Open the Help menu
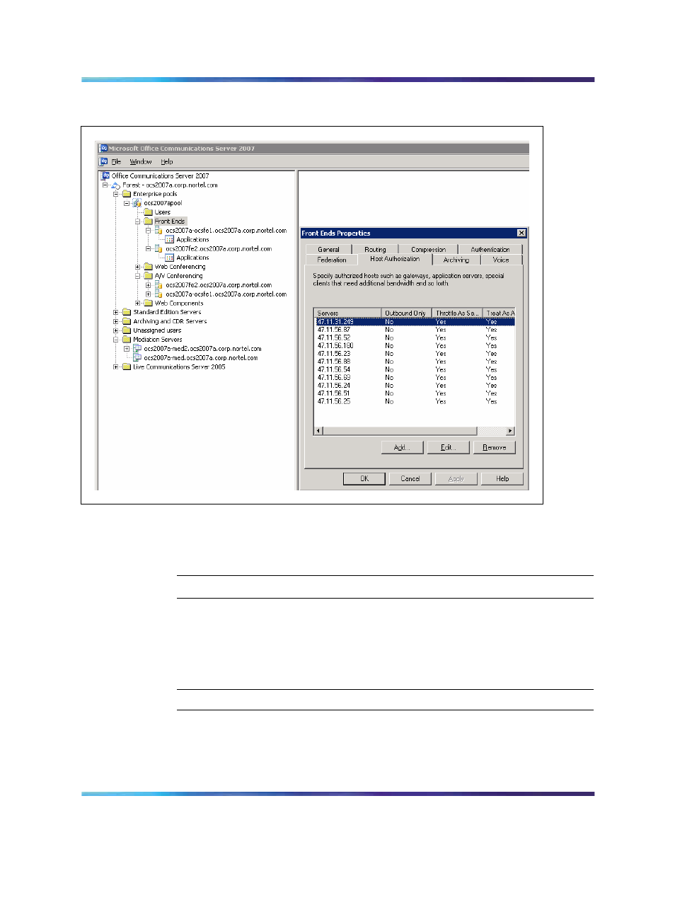 pyautogui.click(x=167, y=162)
